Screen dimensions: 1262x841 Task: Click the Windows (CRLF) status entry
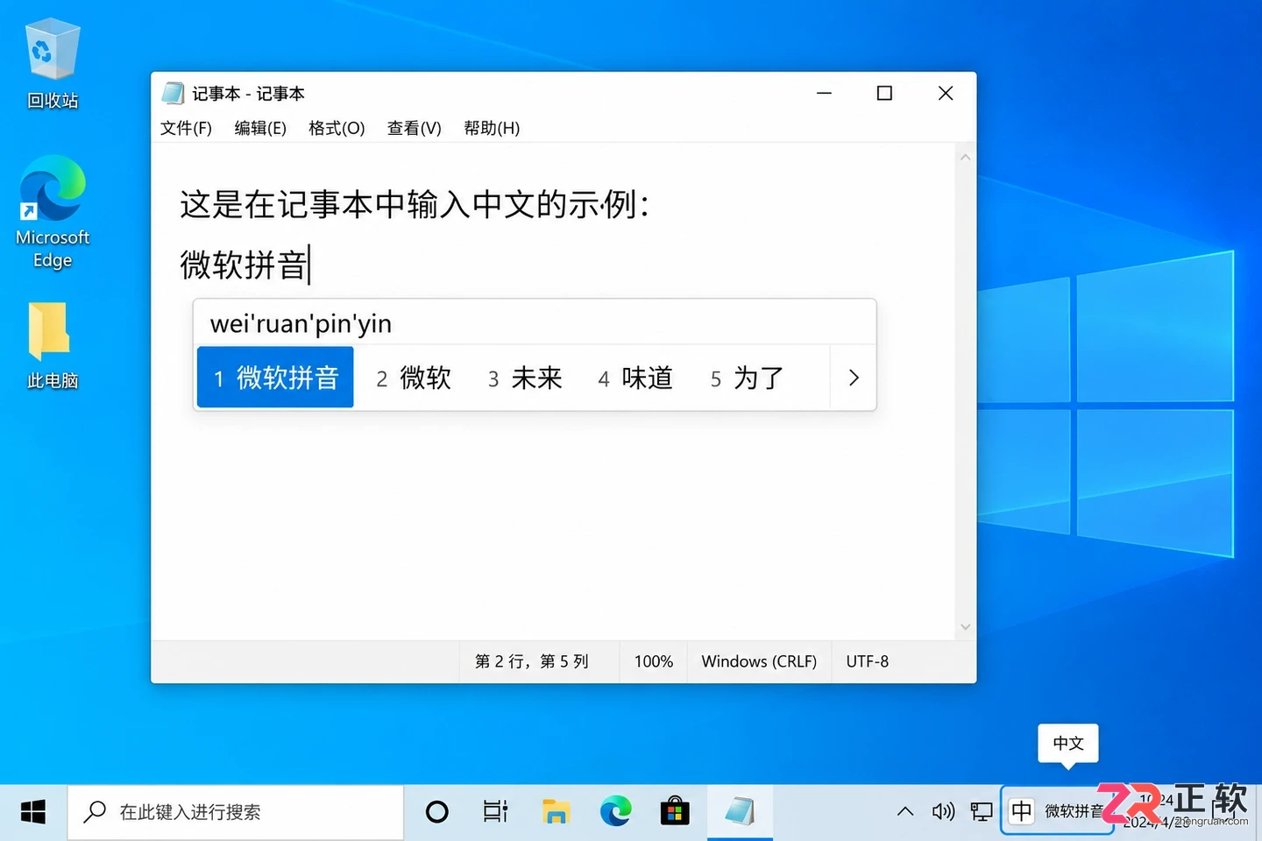pyautogui.click(x=759, y=661)
